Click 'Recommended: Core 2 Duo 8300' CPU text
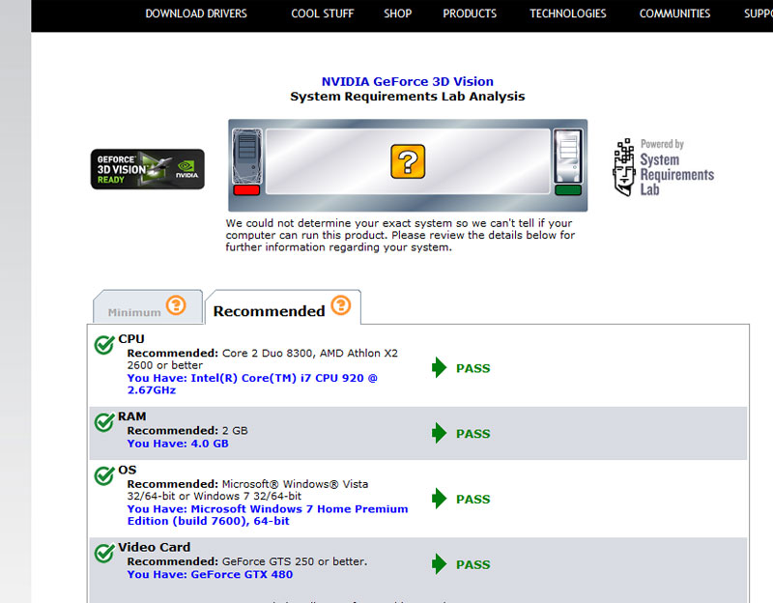Viewport: 773px width, 603px height. [263, 359]
